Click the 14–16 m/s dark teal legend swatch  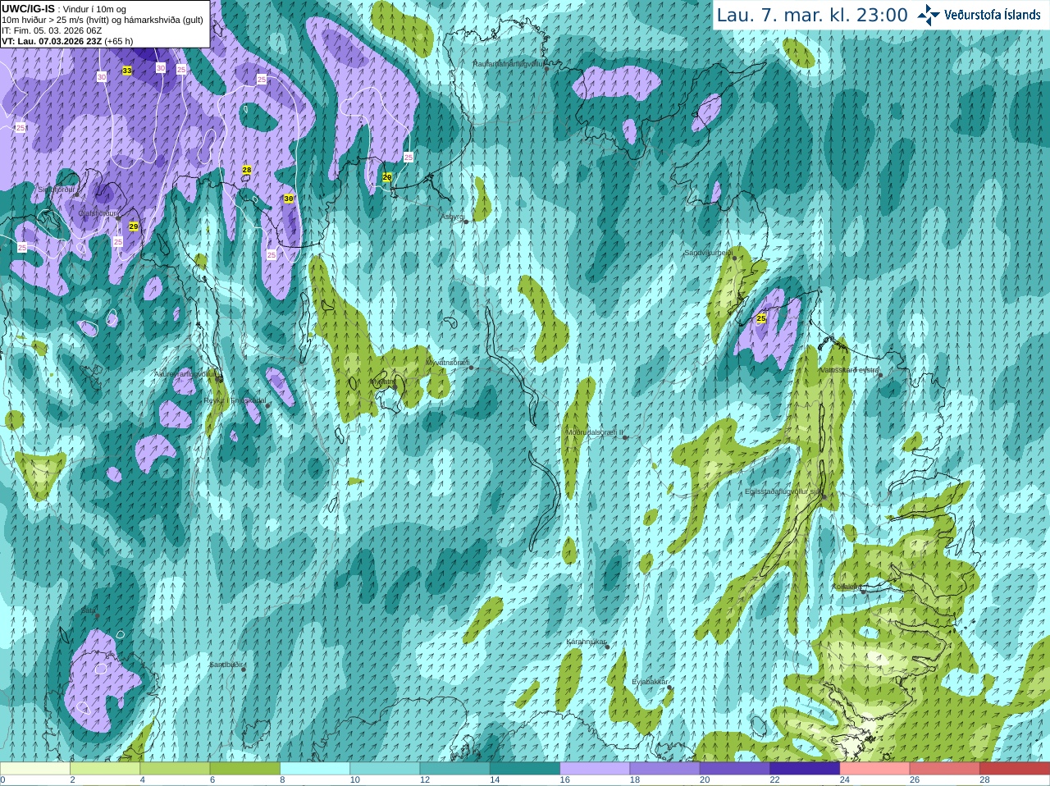pyautogui.click(x=525, y=769)
